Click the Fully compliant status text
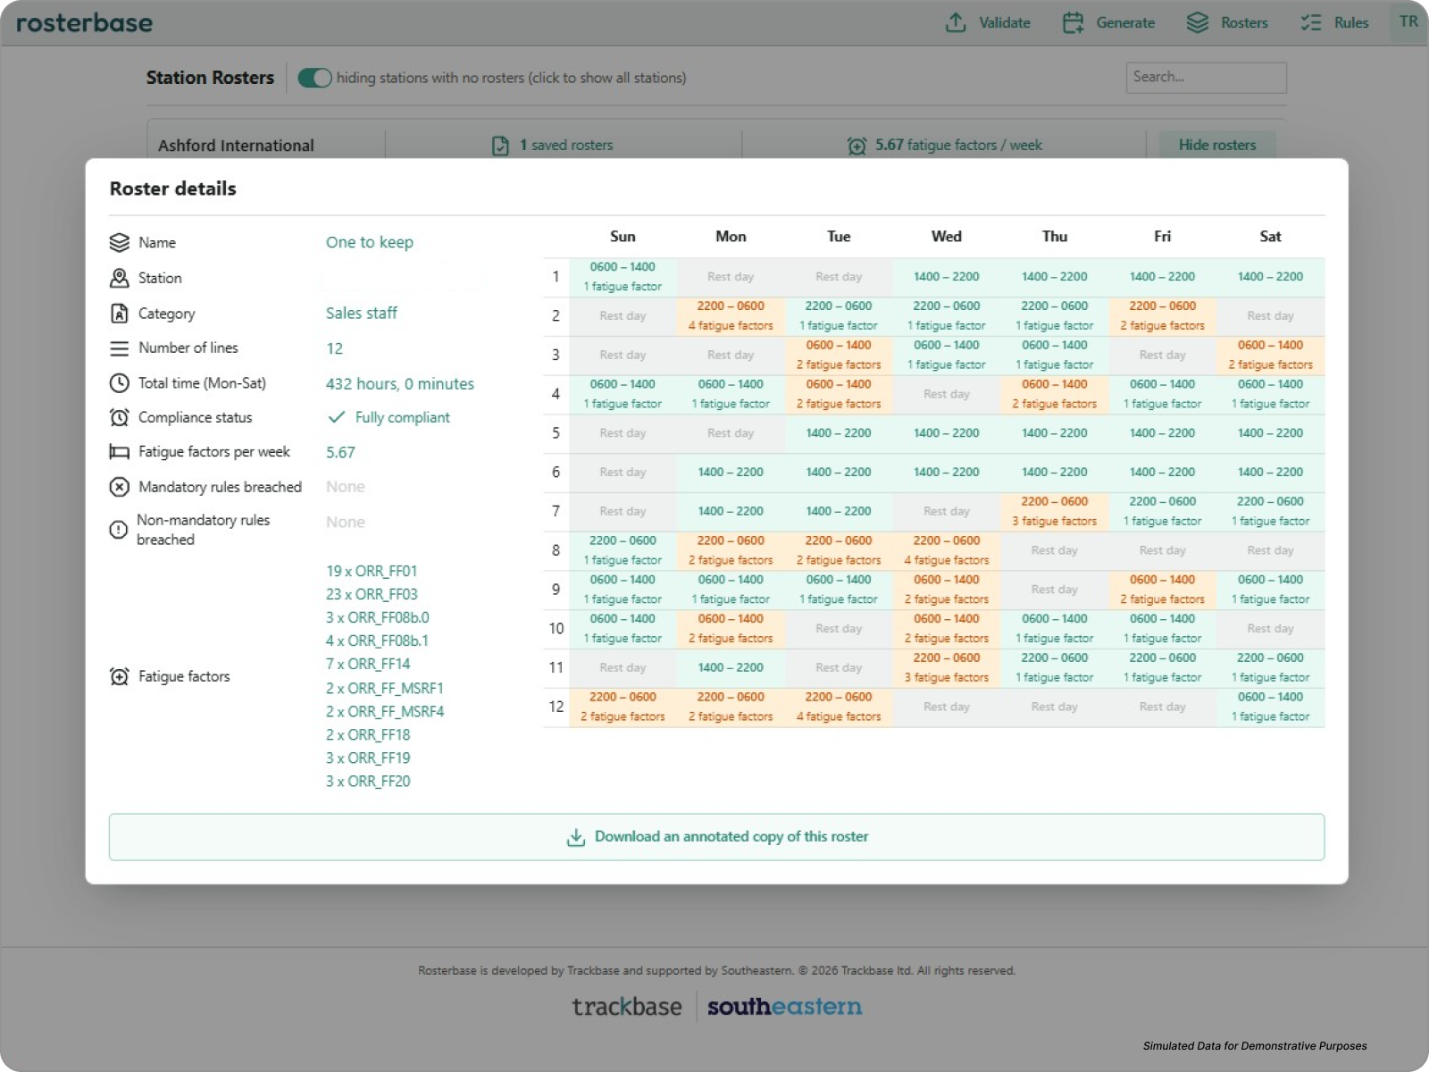1429x1072 pixels. point(403,417)
